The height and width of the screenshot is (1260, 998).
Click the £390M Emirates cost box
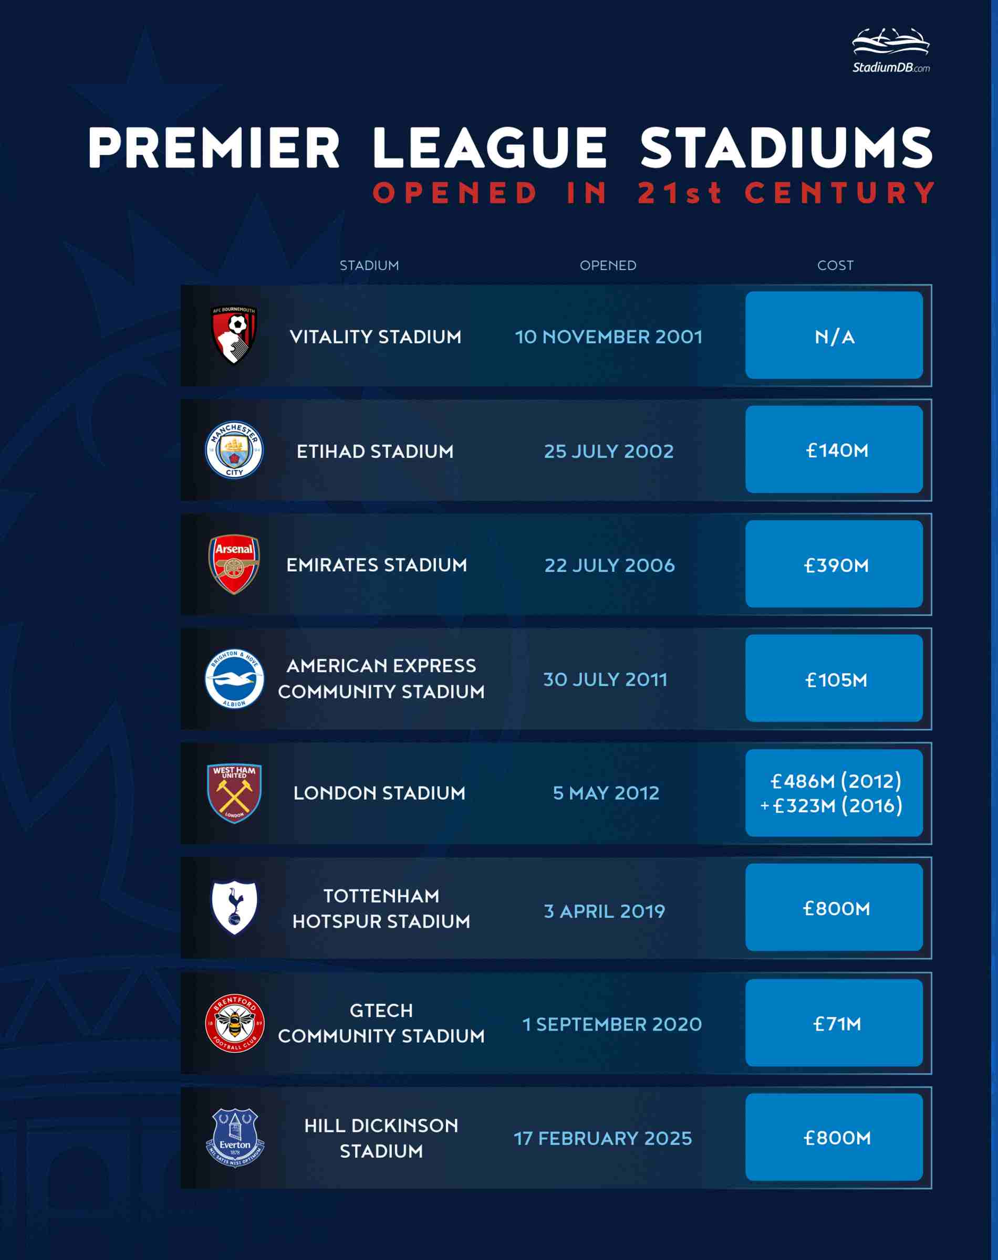[834, 564]
